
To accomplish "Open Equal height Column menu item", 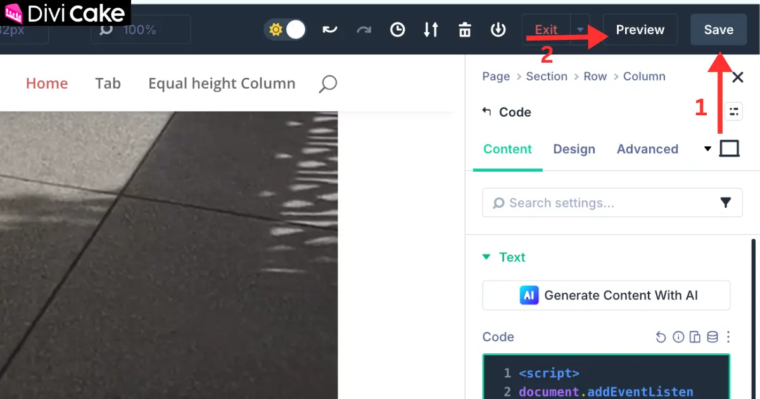I will coord(222,84).
